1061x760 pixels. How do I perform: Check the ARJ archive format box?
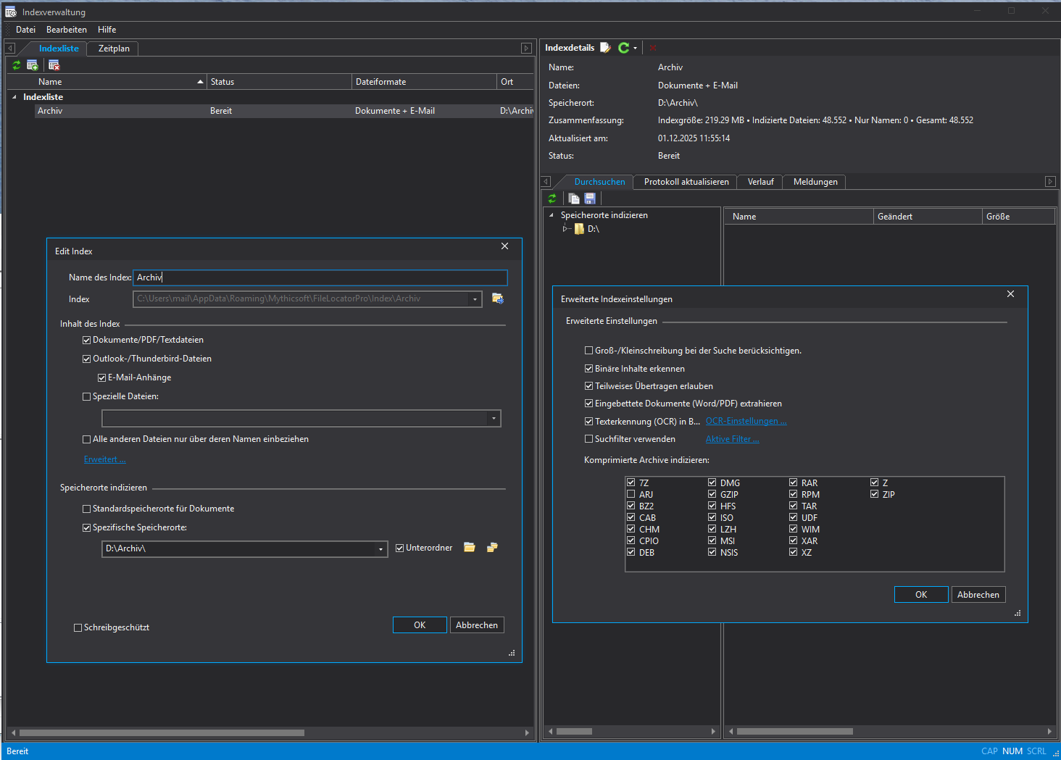(x=631, y=495)
